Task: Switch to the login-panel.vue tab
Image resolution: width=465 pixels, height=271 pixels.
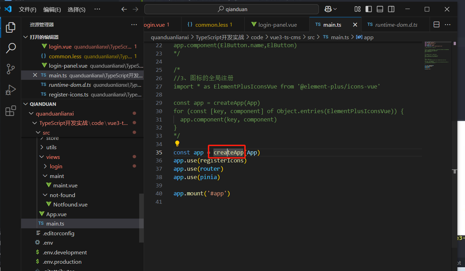Action: pyautogui.click(x=277, y=25)
